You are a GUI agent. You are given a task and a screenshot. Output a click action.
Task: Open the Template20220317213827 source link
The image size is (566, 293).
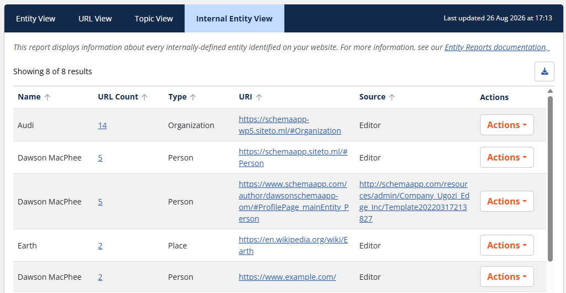click(414, 201)
